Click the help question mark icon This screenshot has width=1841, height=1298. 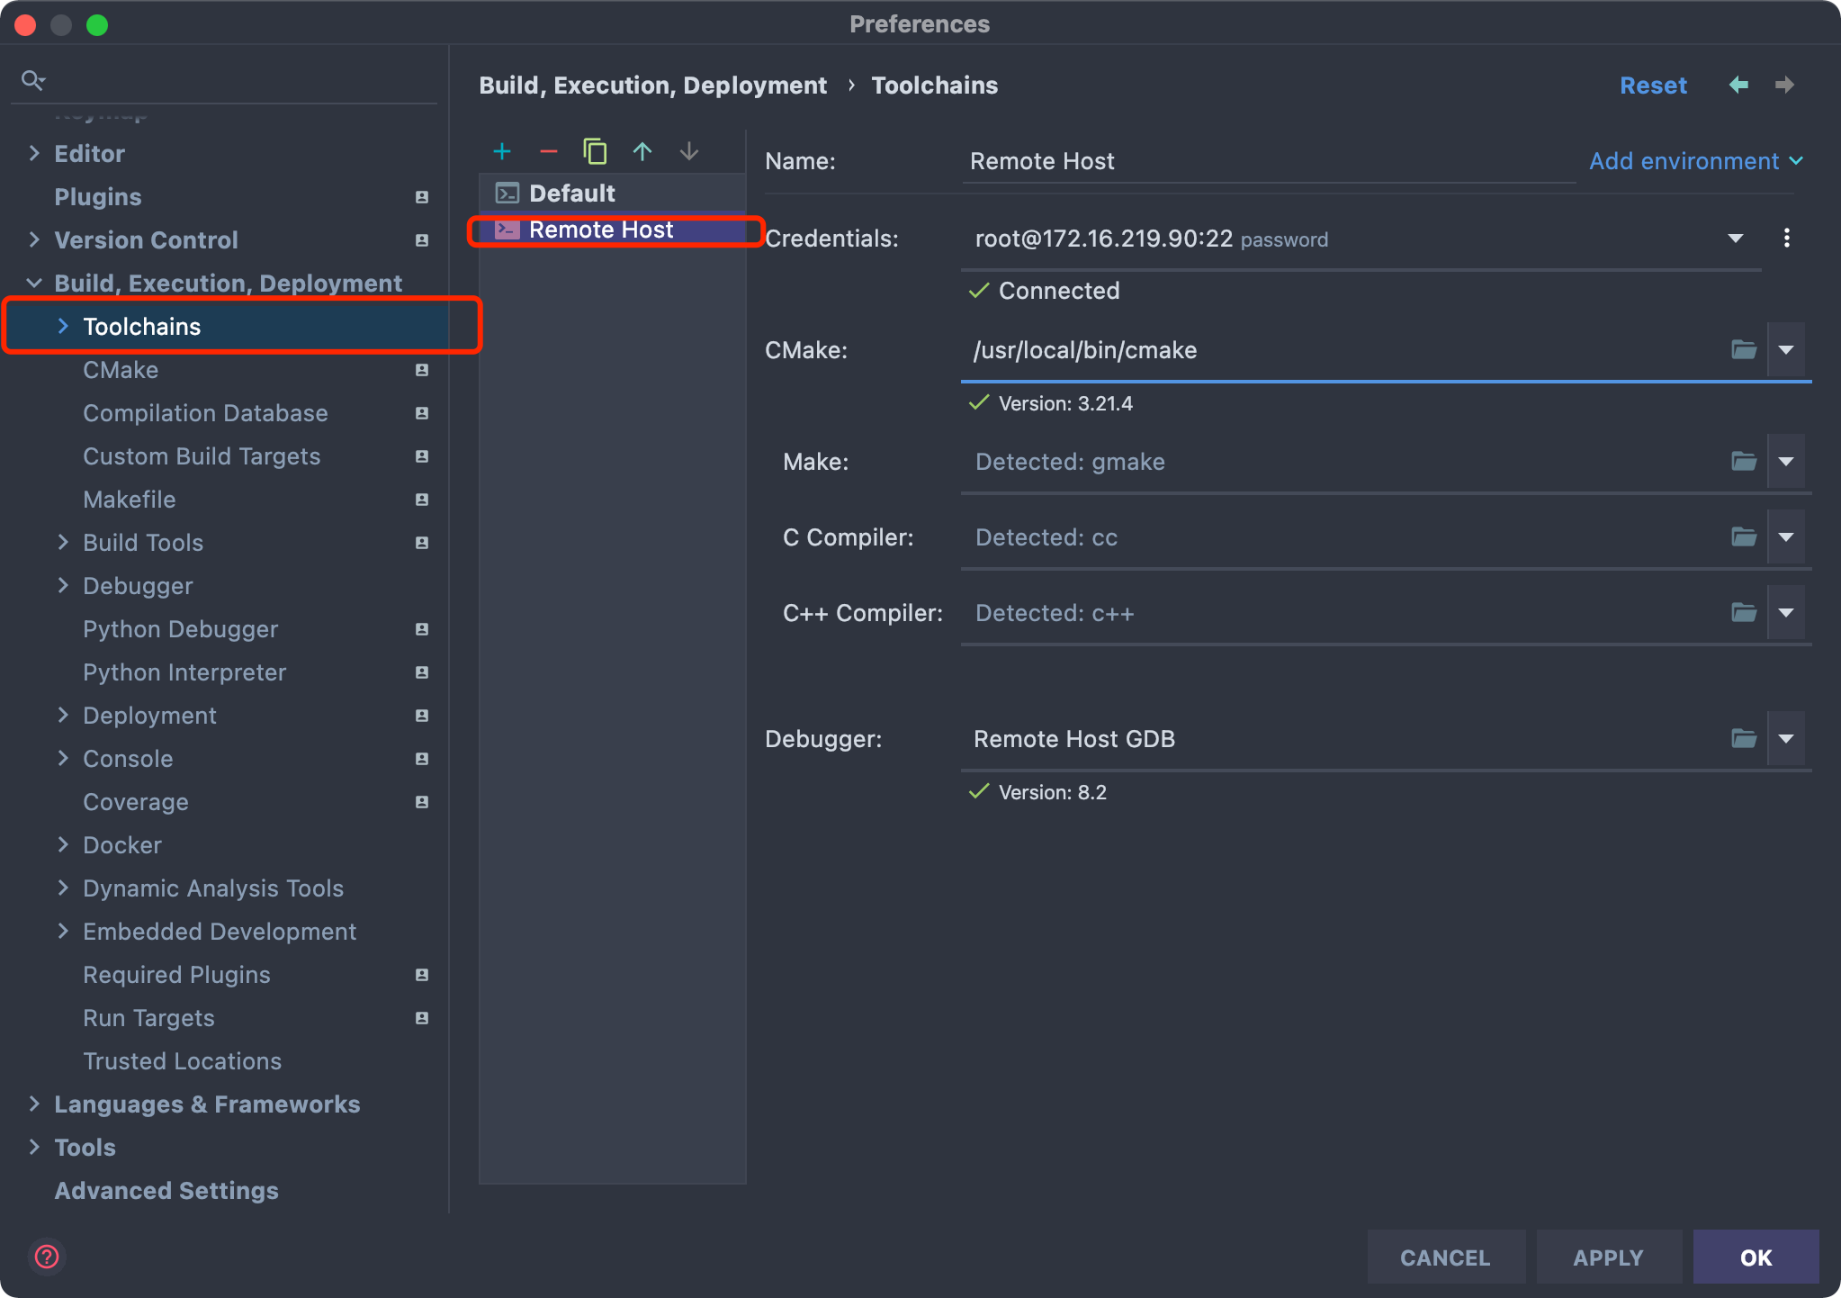click(47, 1257)
